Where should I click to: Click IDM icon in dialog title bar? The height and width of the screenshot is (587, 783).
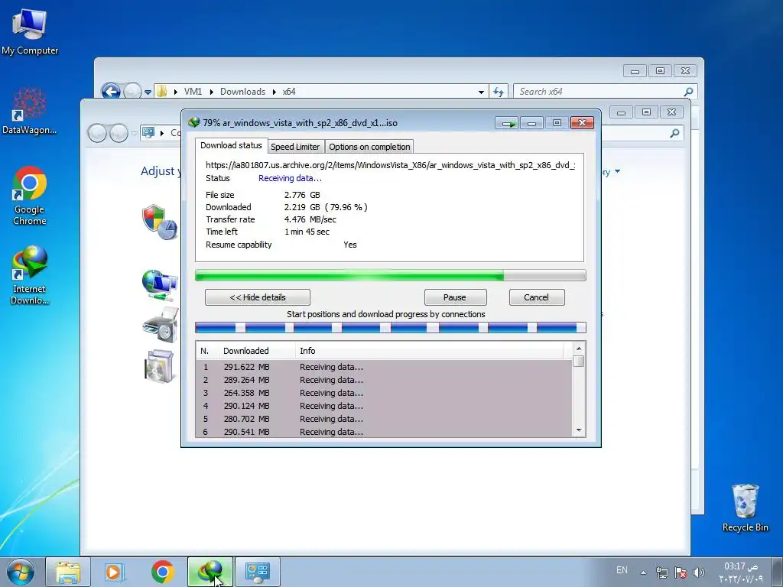[x=193, y=122]
